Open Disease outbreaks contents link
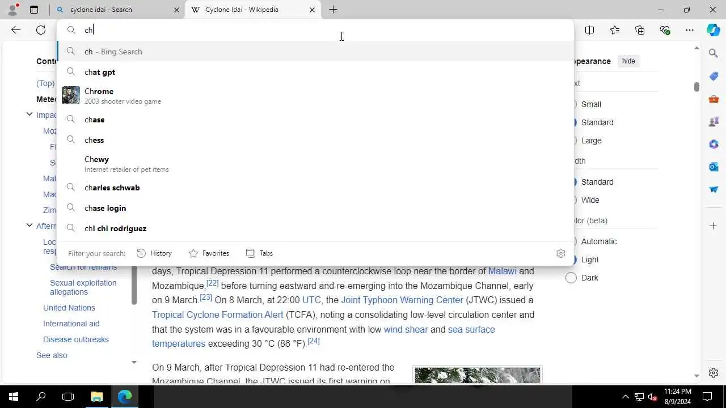 click(x=76, y=339)
